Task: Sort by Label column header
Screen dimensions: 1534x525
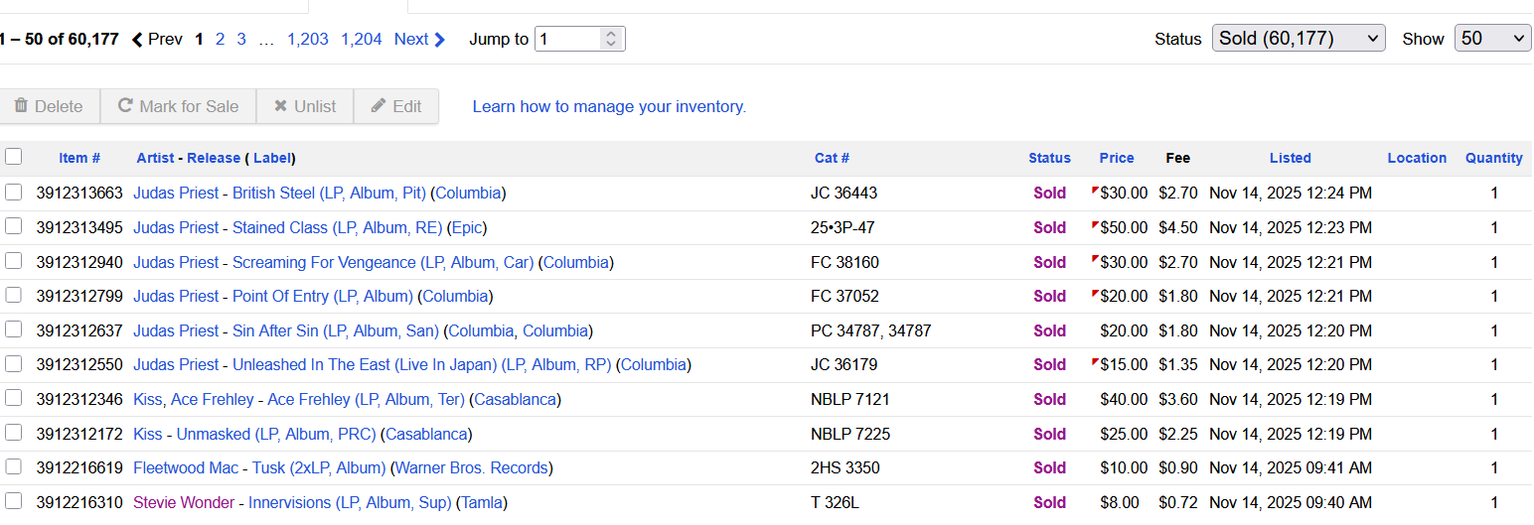Action: 272,158
